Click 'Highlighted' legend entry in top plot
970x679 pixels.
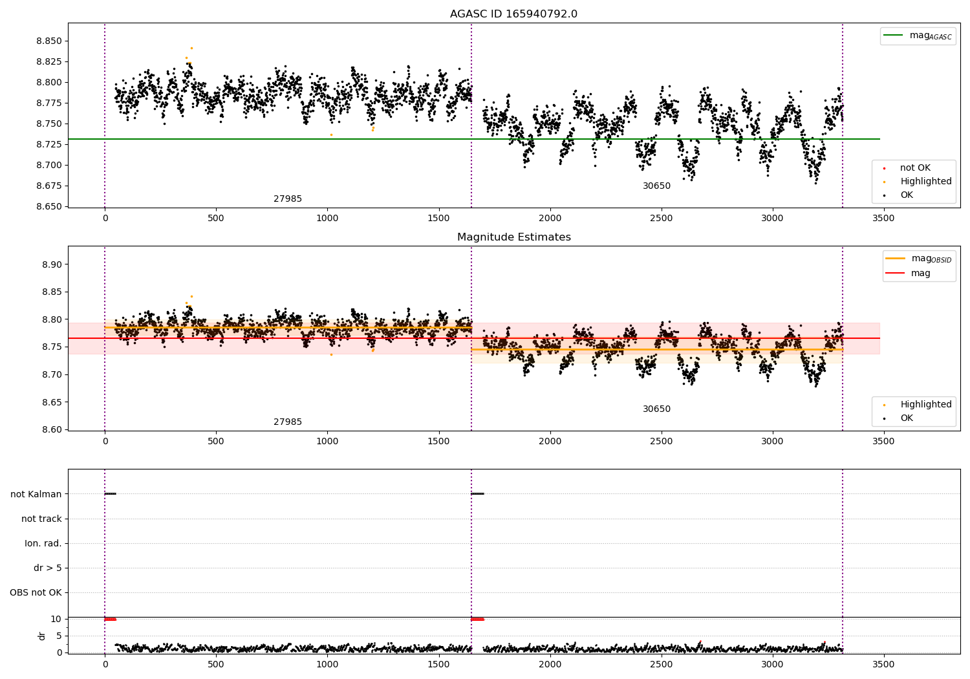tap(926, 182)
